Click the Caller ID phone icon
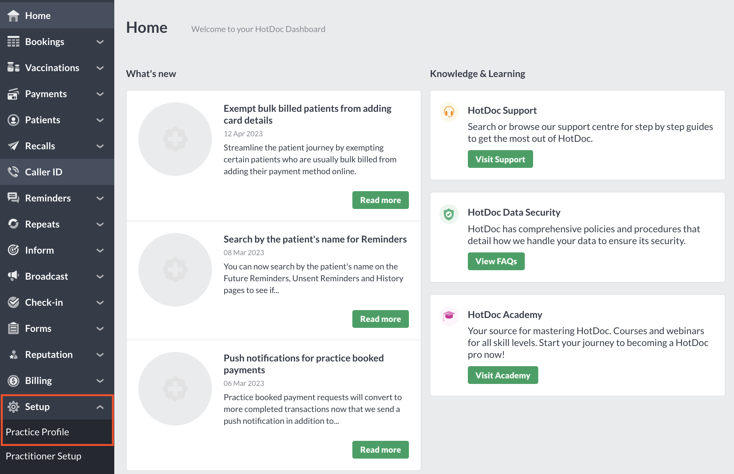734x474 pixels. pos(13,172)
